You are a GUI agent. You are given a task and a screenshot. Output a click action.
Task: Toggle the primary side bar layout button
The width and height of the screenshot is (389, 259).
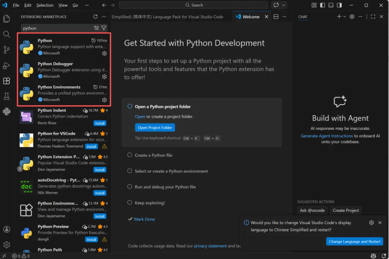click(322, 5)
